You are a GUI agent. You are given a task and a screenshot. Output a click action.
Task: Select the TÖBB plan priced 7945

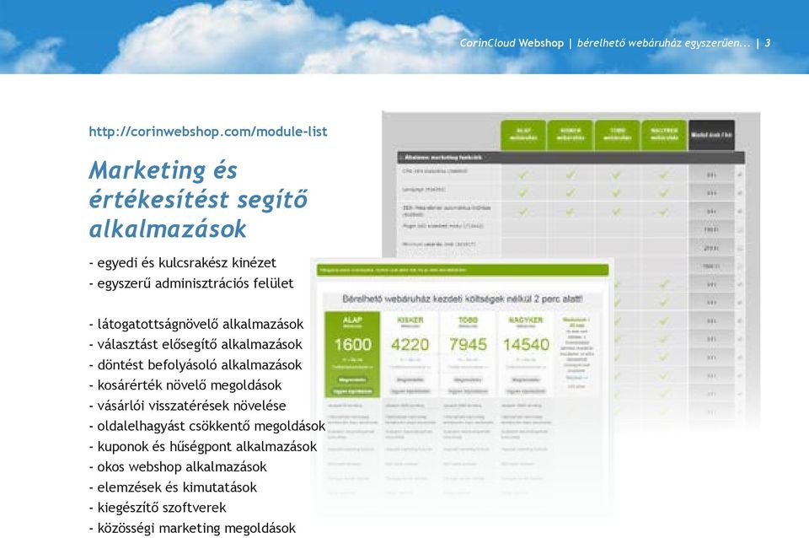click(x=468, y=354)
